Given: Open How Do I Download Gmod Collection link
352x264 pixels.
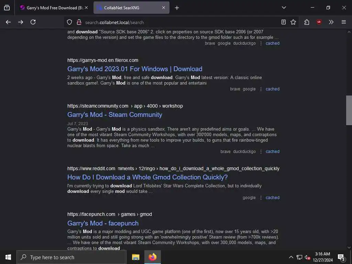Looking at the screenshot, I should [147, 177].
